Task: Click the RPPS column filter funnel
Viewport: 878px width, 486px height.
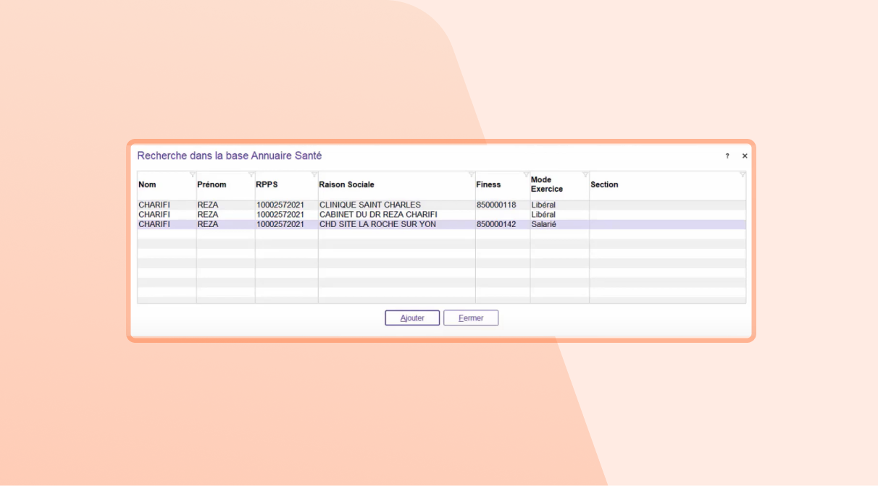Action: [x=314, y=175]
